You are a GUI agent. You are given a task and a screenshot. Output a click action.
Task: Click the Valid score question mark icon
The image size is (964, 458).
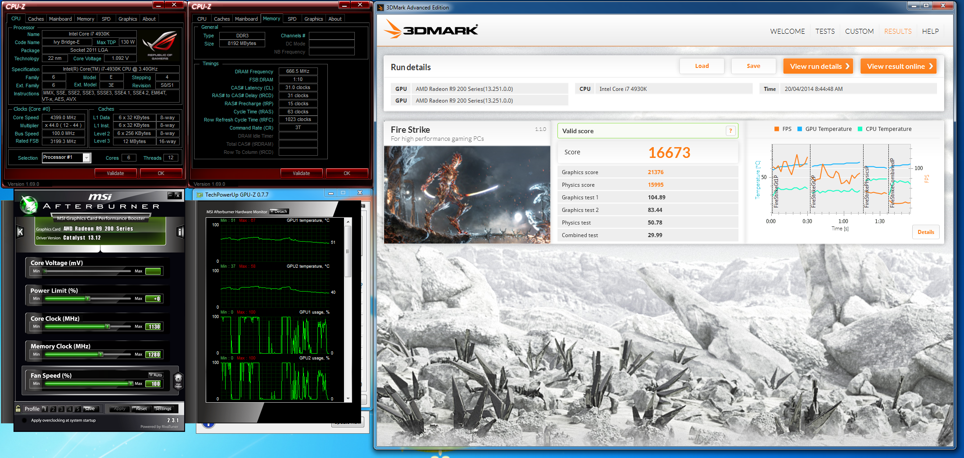730,131
